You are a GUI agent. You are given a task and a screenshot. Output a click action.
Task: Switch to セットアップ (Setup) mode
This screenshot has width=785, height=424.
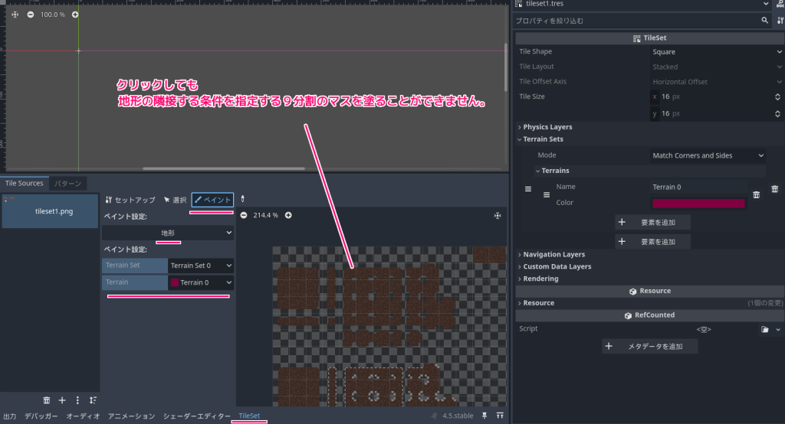130,200
